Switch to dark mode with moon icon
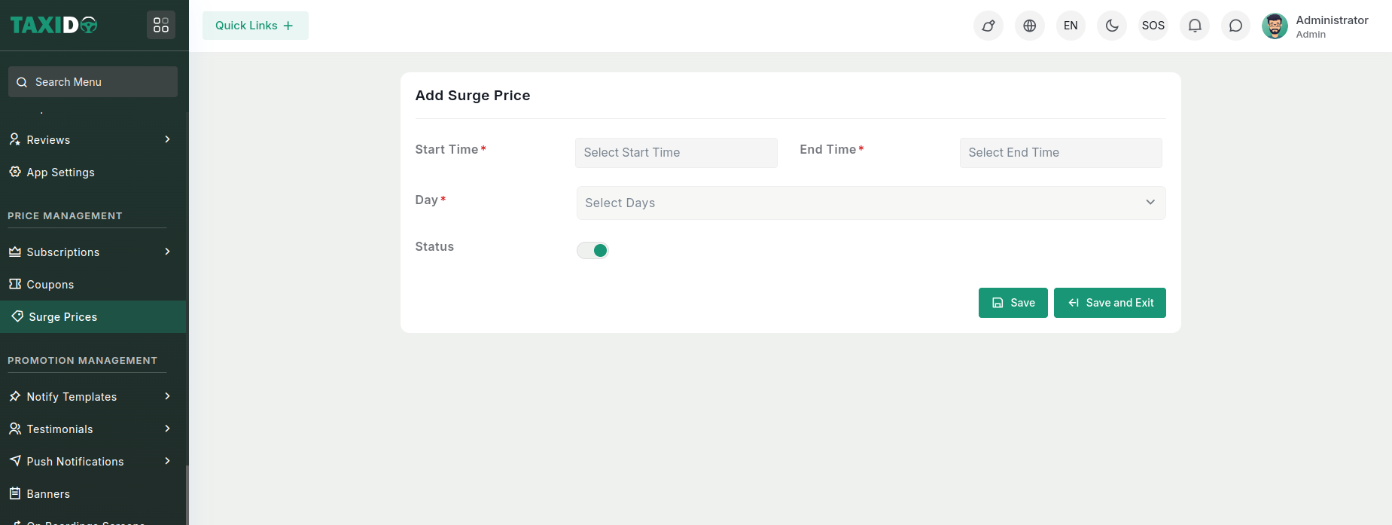Viewport: 1392px width, 525px height. coord(1112,26)
